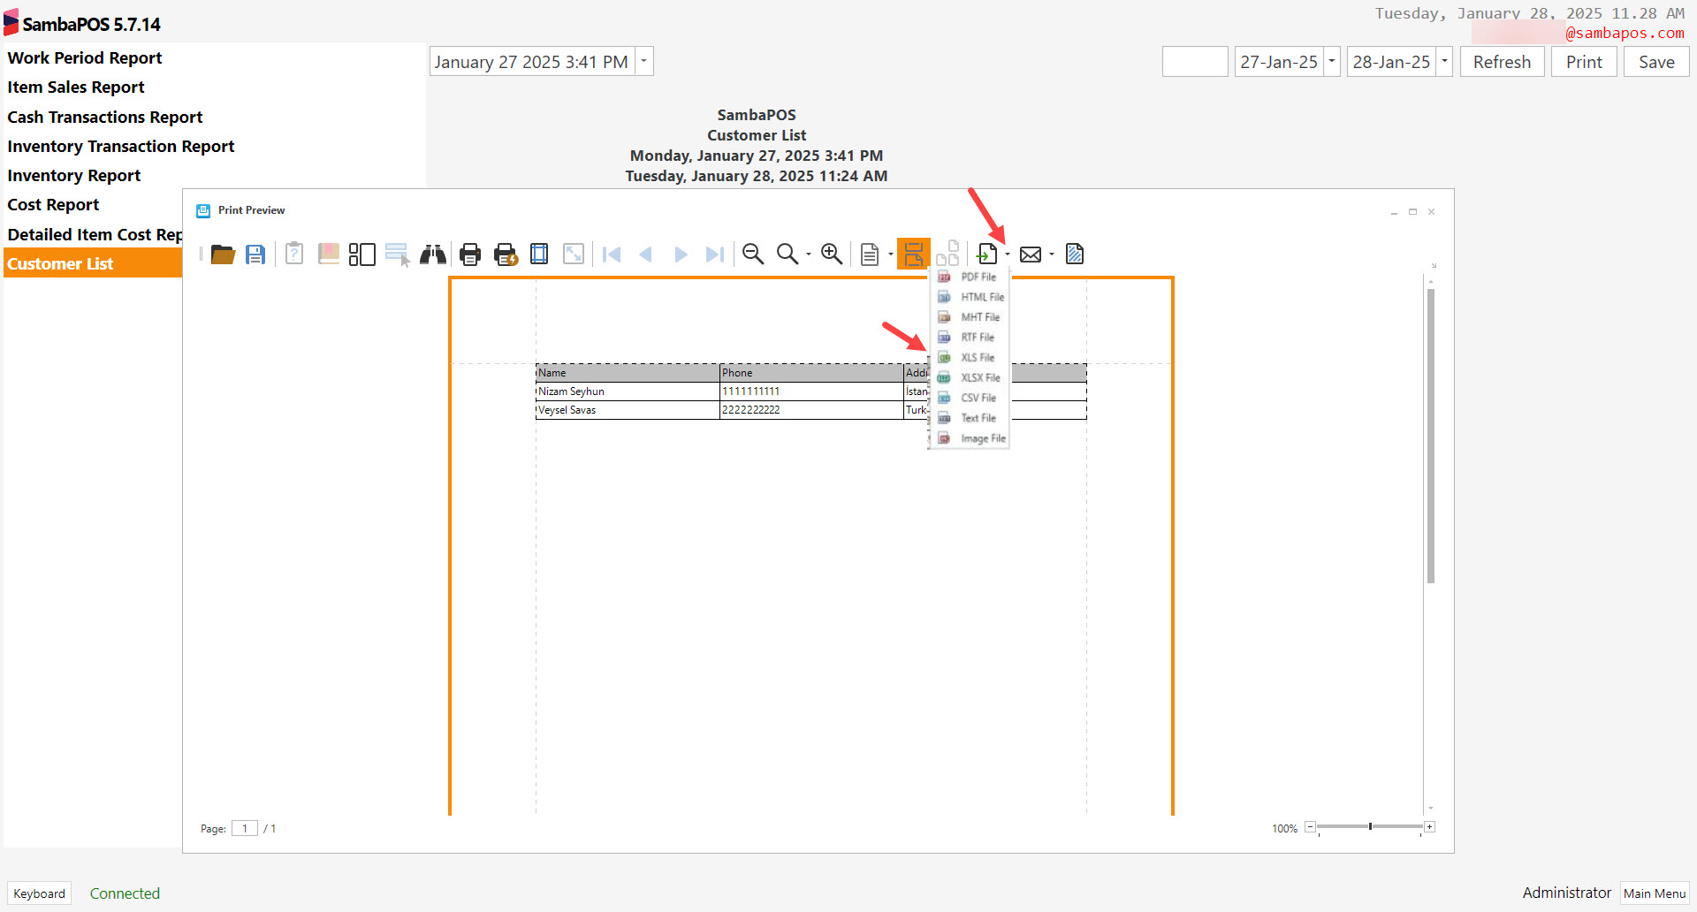Select XLSX File from the export menu
1697x912 pixels.
click(x=979, y=377)
